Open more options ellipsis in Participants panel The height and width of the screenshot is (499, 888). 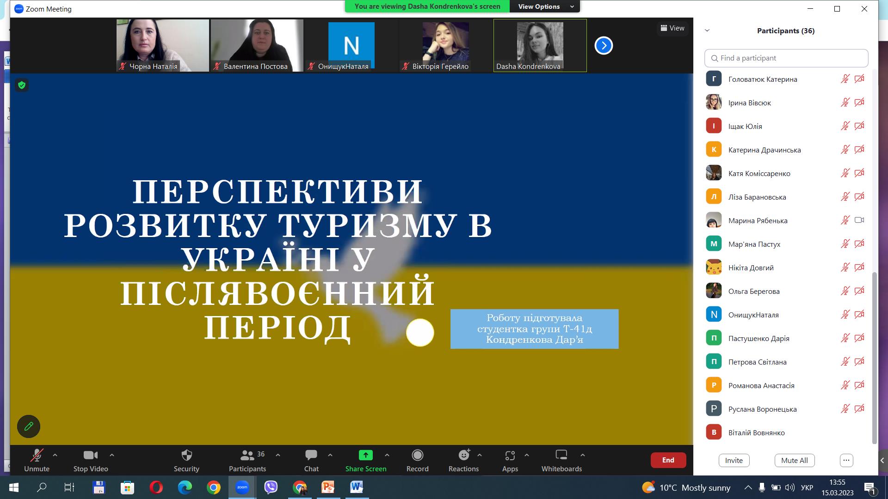[x=846, y=460]
